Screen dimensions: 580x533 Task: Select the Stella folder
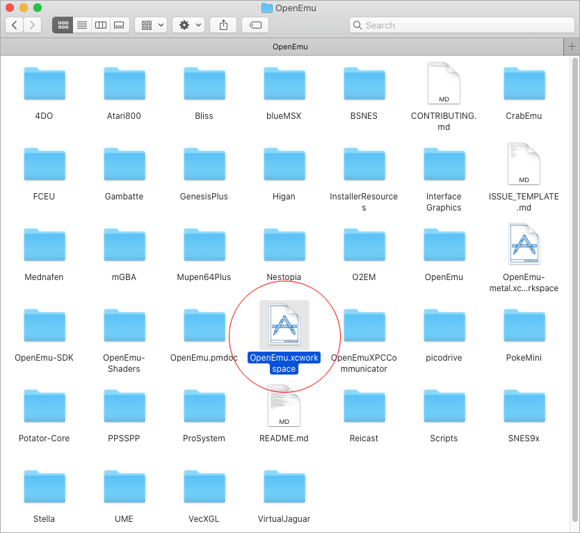[x=45, y=486]
